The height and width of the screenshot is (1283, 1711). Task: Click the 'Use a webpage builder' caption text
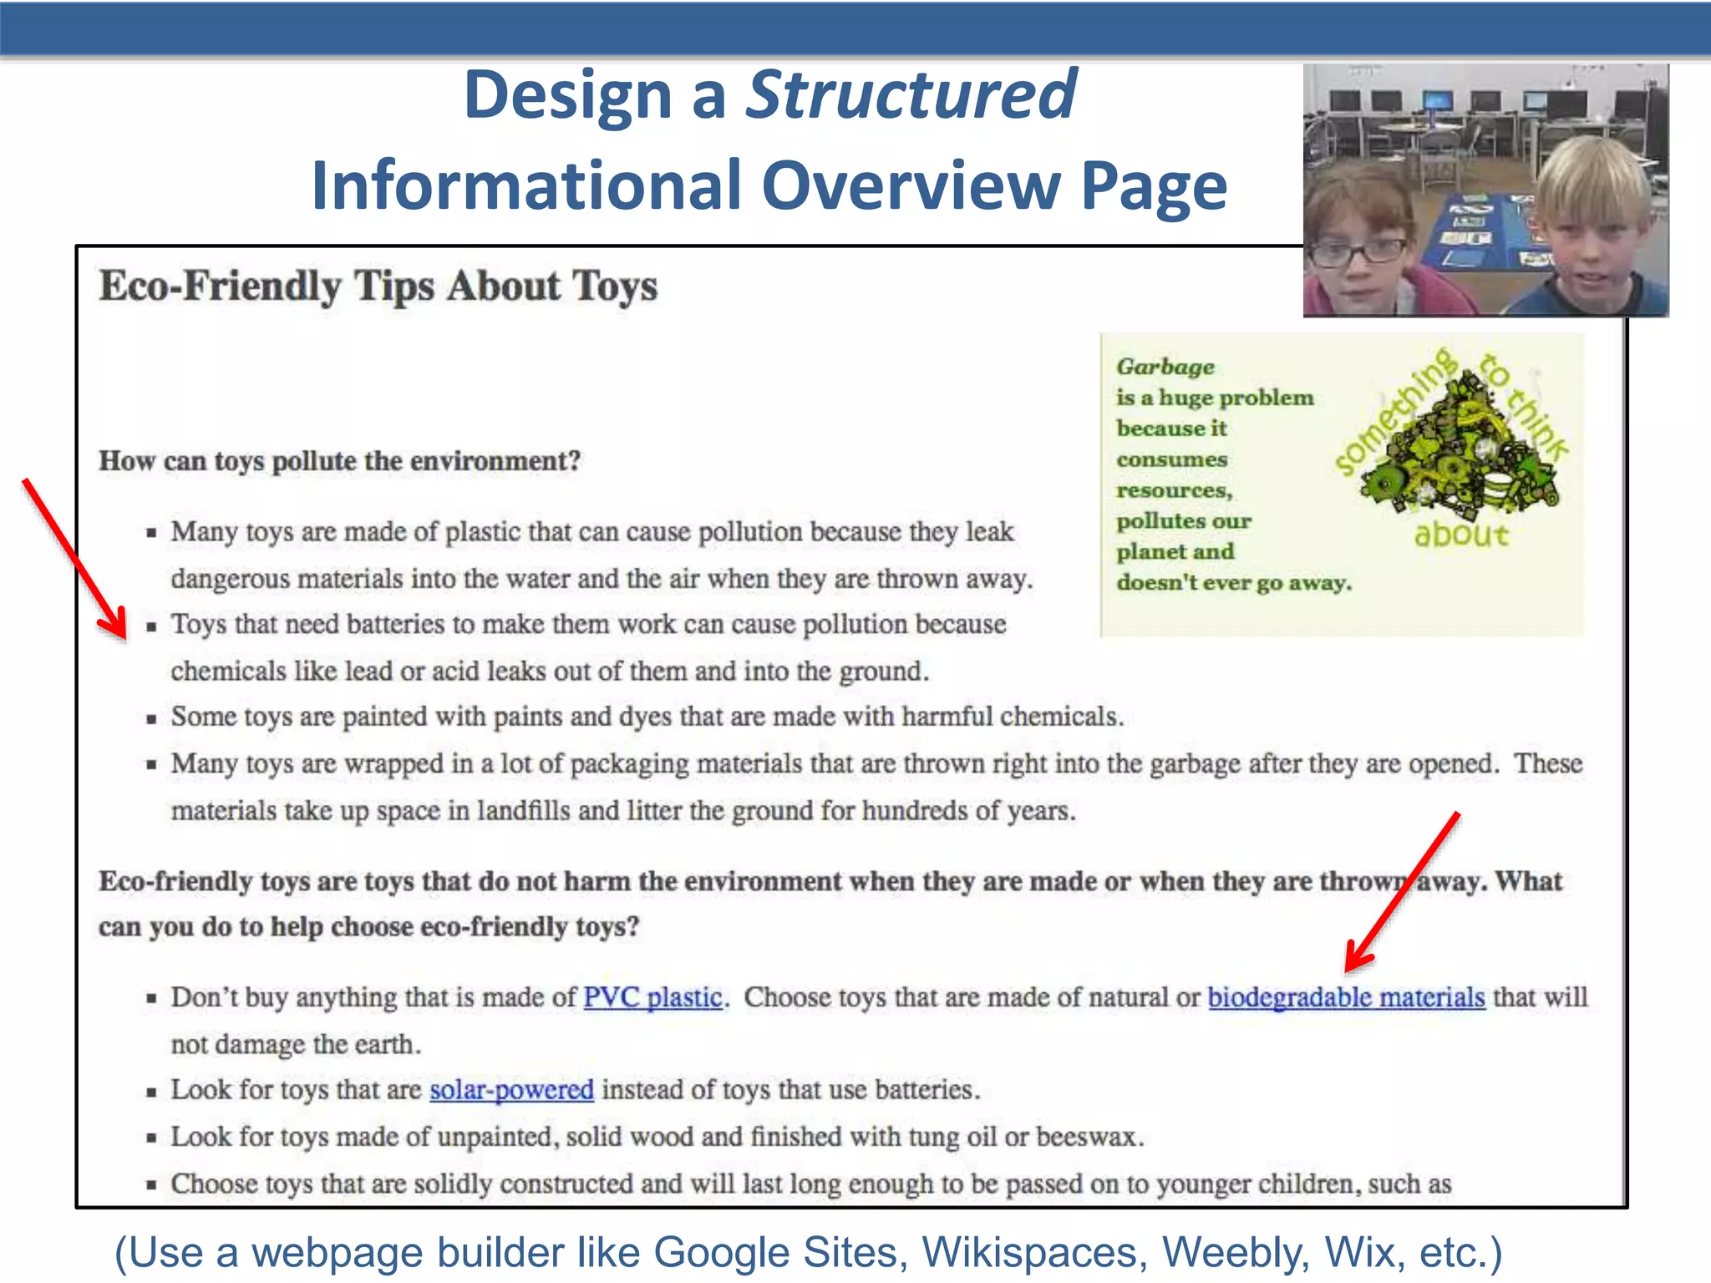[x=808, y=1252]
